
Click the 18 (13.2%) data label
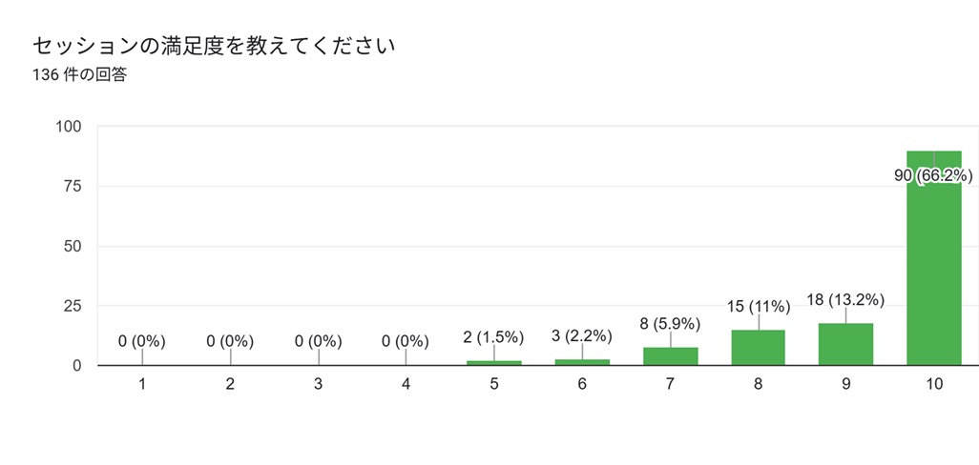[845, 300]
